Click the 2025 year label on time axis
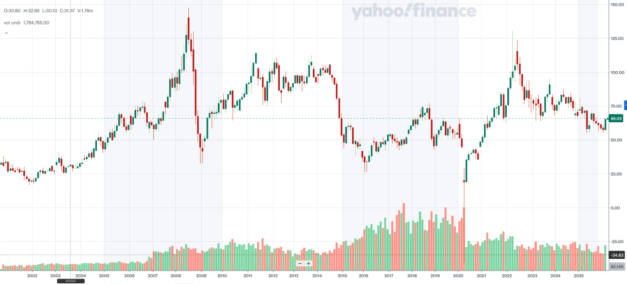 577,276
